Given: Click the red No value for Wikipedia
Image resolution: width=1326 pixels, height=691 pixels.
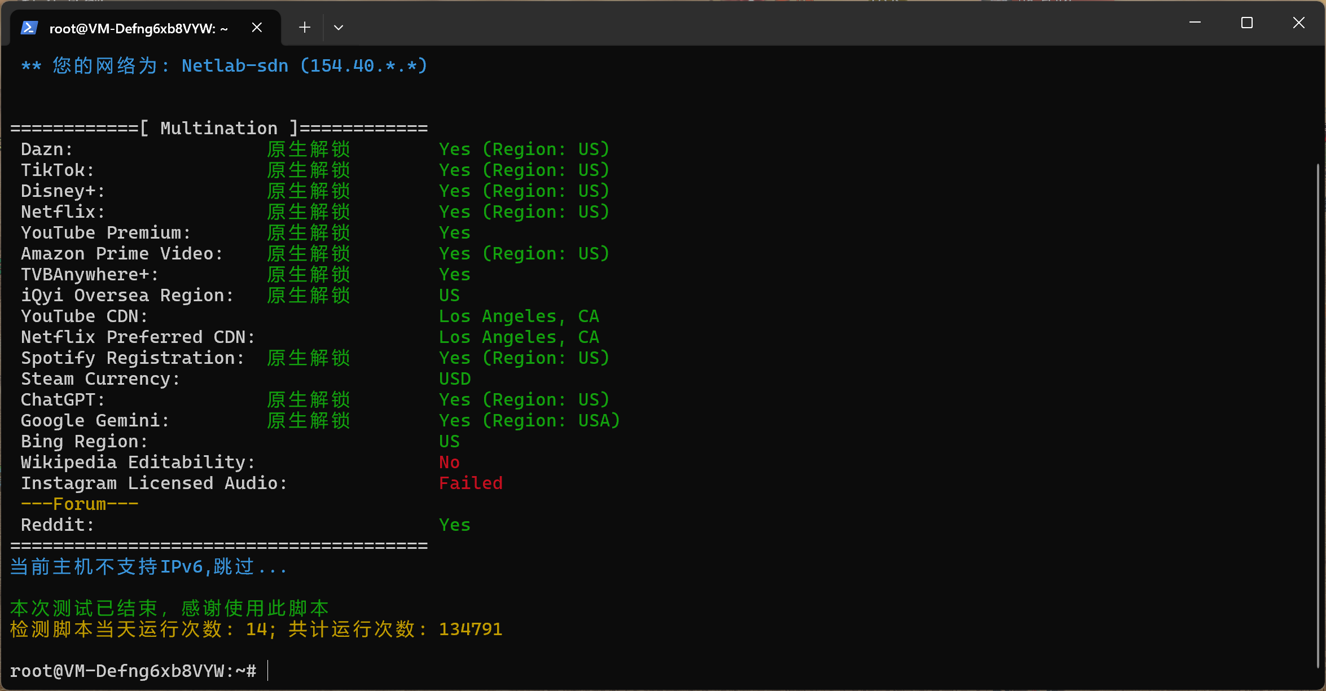Looking at the screenshot, I should tap(449, 463).
